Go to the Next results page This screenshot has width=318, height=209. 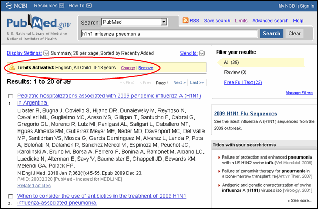(x=178, y=82)
